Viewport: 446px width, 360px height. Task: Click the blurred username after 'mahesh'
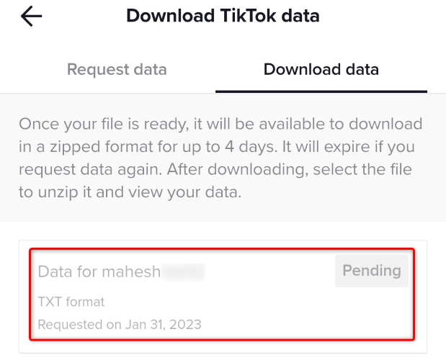click(183, 271)
